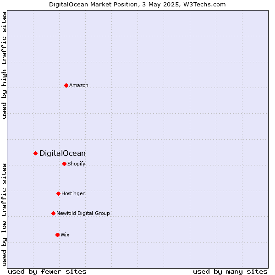Click the 'Amazon' label text
Image resolution: width=275 pixels, height=275 pixels.
pos(79,85)
